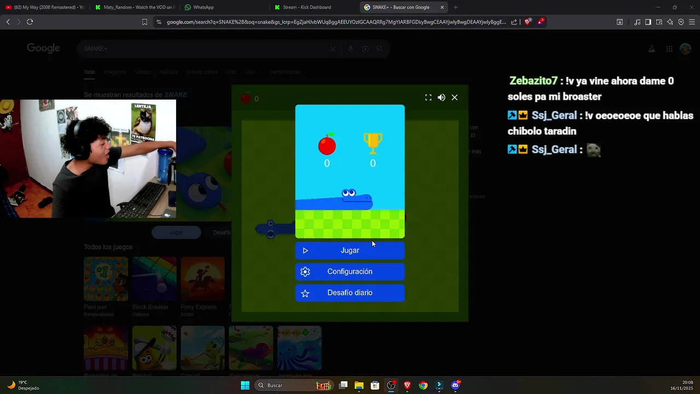Reload the current page
The height and width of the screenshot is (394, 700).
click(x=30, y=22)
